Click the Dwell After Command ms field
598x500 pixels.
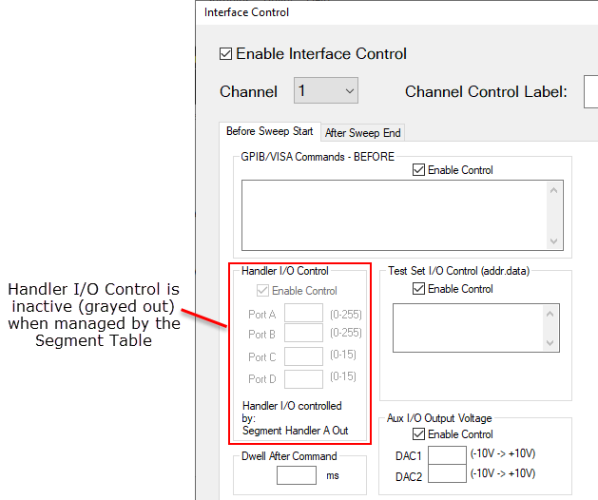coord(297,475)
